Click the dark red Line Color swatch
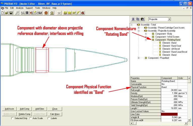Screen dimensions: 193x126 click(x=169, y=114)
